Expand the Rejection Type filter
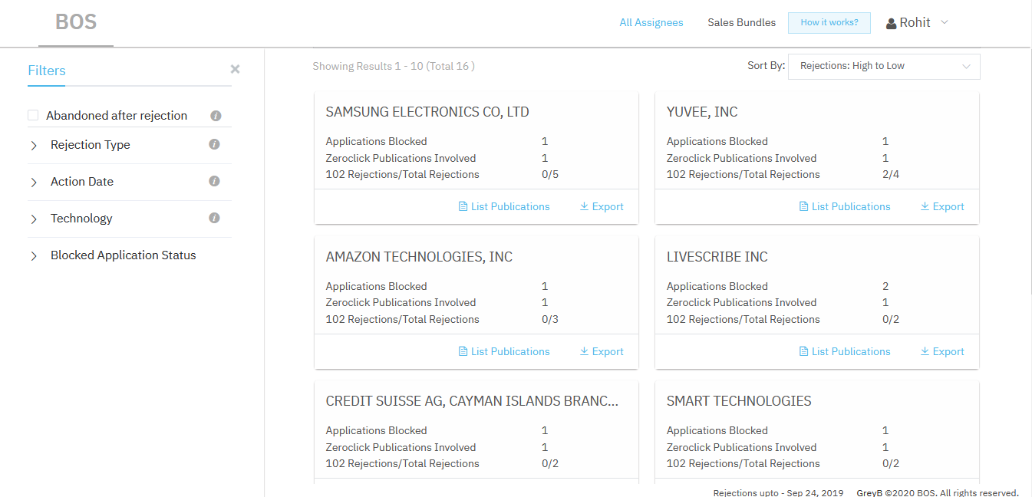The height and width of the screenshot is (497, 1032). pyautogui.click(x=34, y=145)
